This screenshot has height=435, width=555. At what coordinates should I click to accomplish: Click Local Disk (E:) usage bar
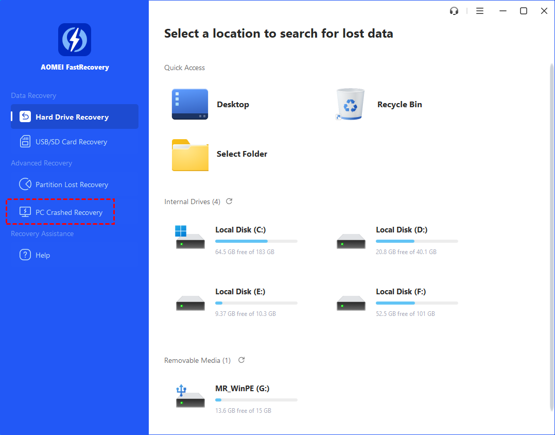click(256, 303)
